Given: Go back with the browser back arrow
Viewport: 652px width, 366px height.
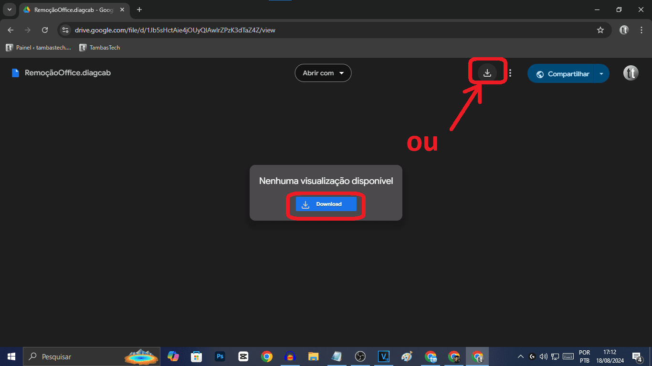Looking at the screenshot, I should [11, 30].
